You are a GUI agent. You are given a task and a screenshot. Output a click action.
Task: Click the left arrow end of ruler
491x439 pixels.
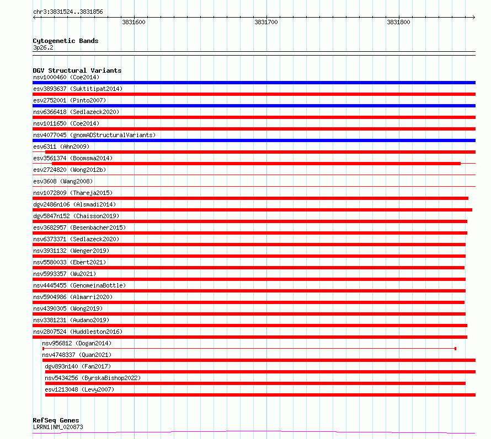(x=34, y=18)
